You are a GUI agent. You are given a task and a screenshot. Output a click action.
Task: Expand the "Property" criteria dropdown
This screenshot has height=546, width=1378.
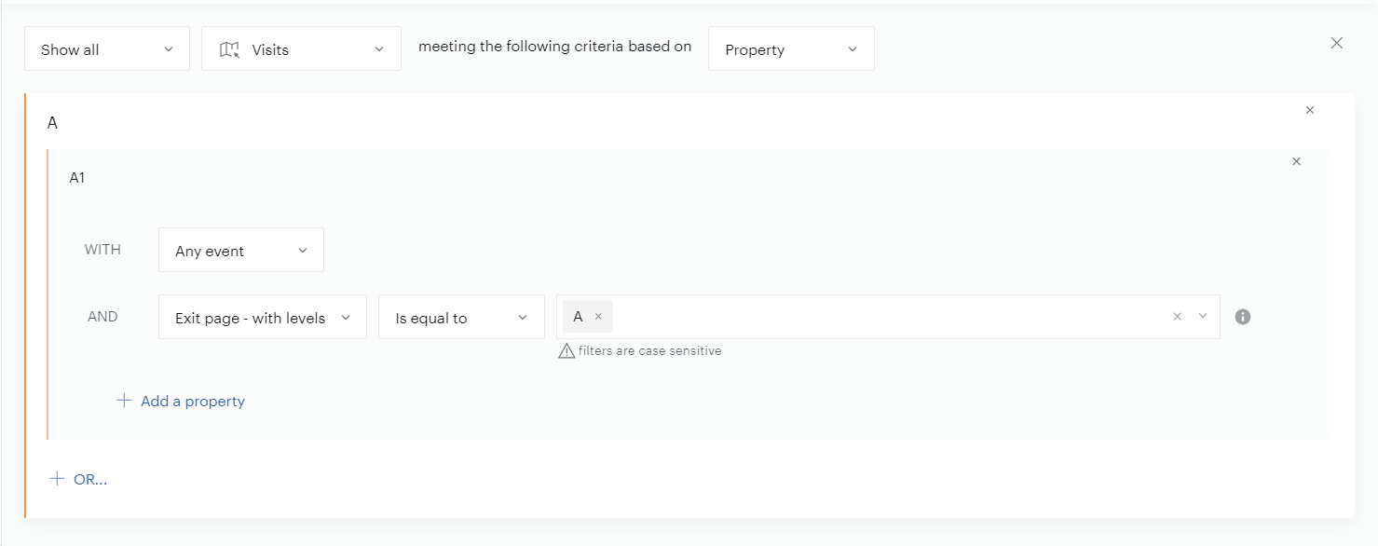pos(790,49)
